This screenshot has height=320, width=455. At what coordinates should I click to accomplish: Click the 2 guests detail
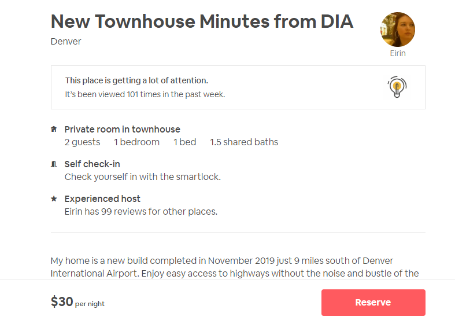click(x=82, y=142)
